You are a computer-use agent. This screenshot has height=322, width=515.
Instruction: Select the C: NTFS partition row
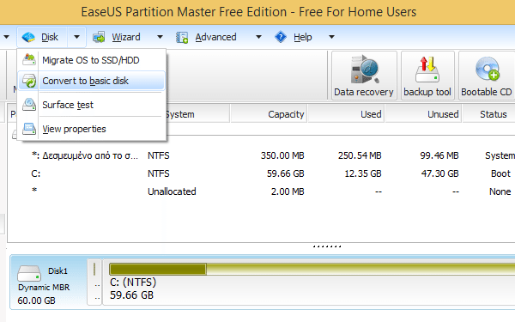[262, 173]
